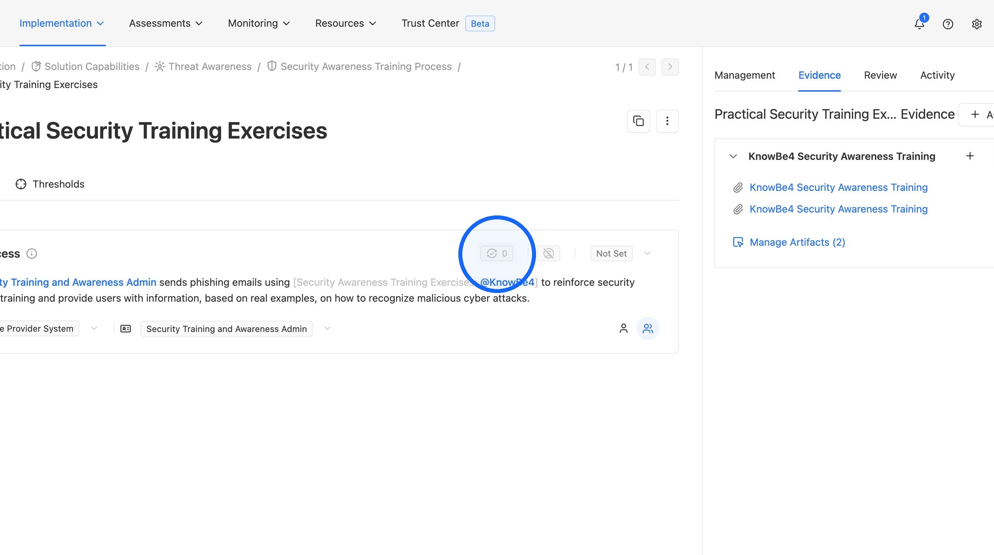Open the Thresholds section
This screenshot has width=994, height=555.
[50, 184]
